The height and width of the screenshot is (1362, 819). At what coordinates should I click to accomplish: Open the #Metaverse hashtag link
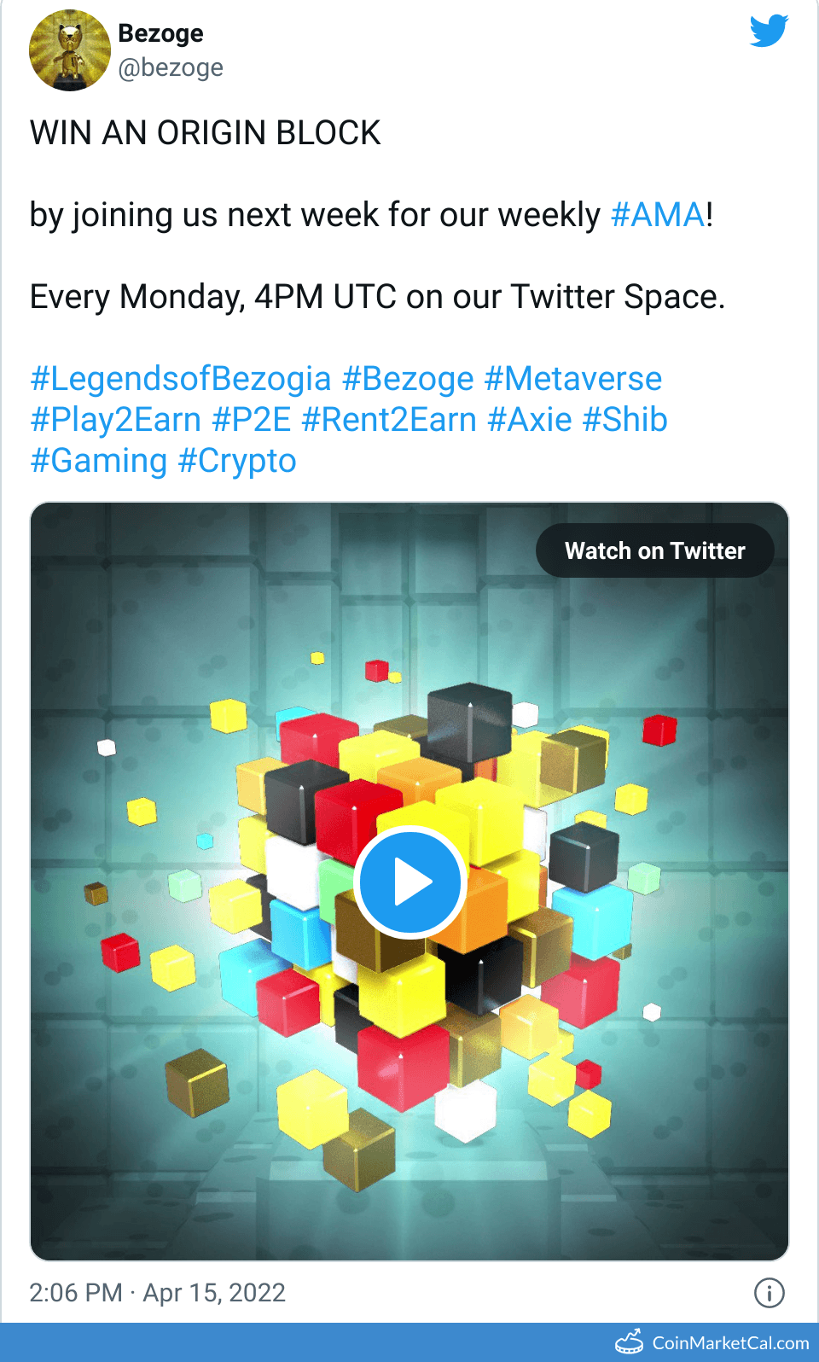(573, 379)
